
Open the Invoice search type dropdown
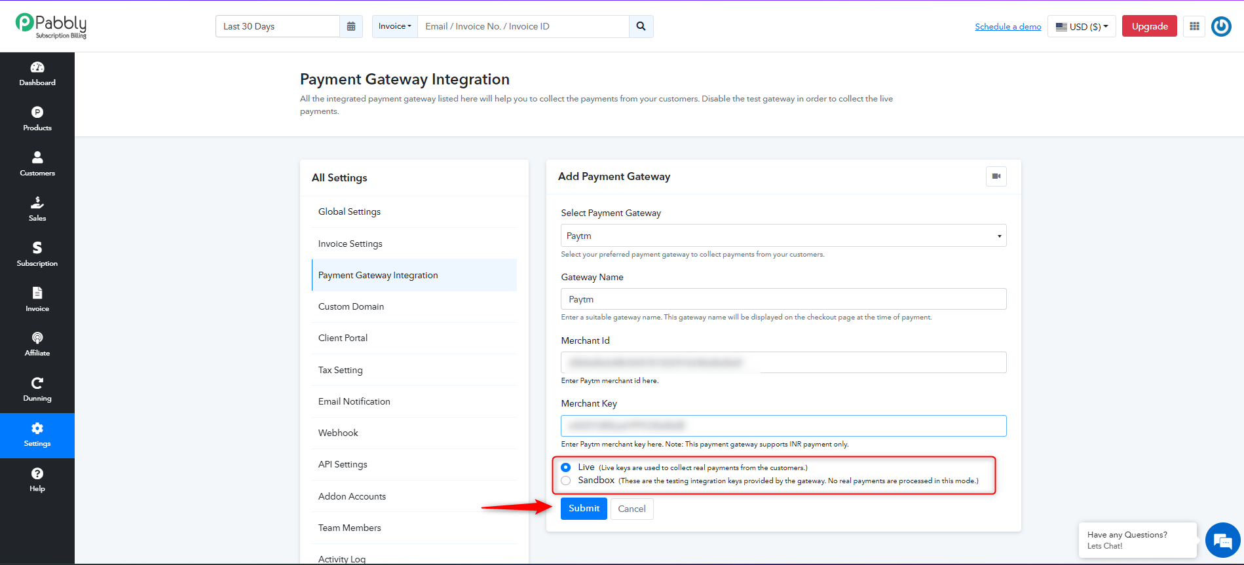coord(395,26)
